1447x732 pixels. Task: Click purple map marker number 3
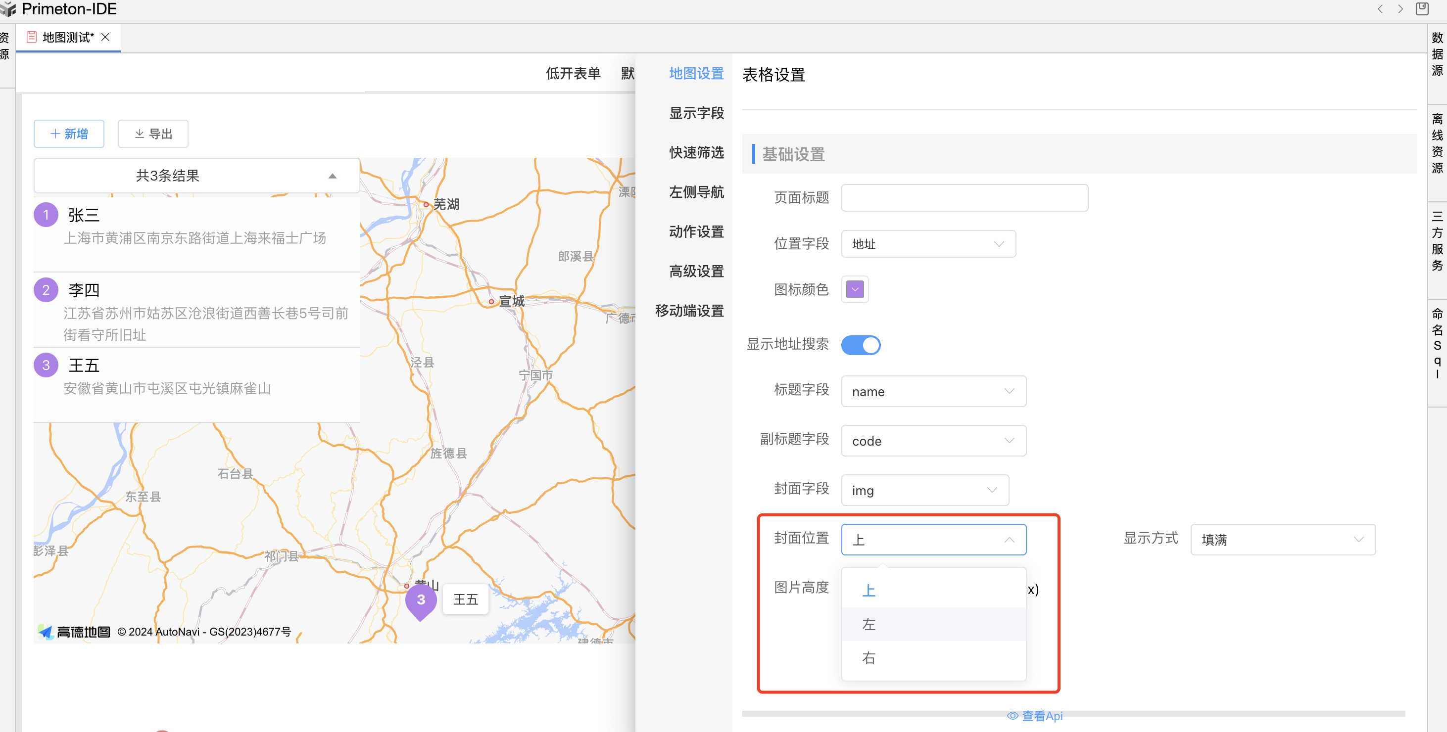tap(421, 599)
